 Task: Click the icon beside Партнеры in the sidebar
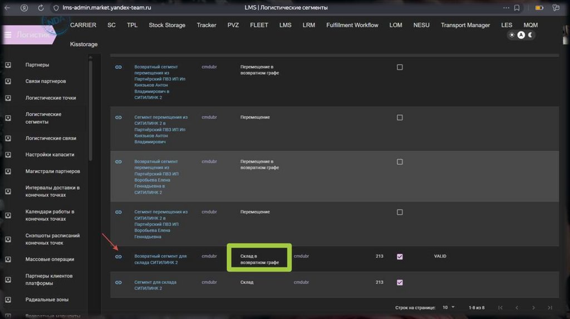point(8,65)
